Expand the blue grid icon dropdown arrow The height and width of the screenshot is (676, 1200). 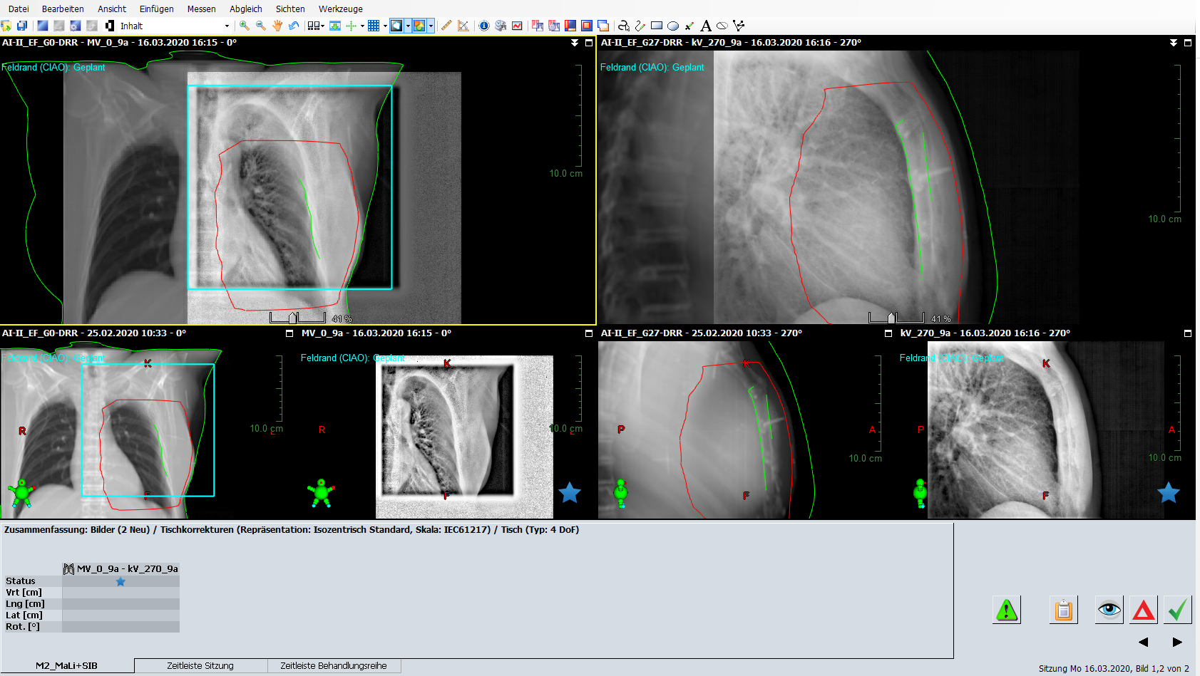point(385,26)
